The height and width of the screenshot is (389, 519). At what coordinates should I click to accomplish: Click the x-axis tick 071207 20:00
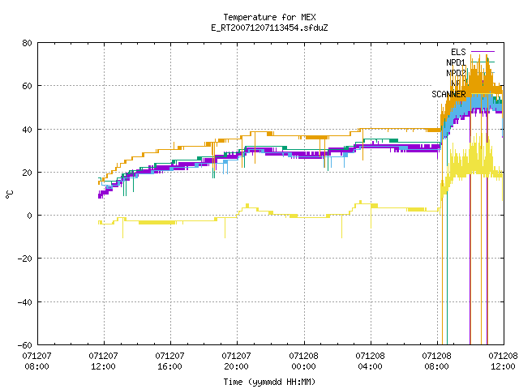(236, 361)
